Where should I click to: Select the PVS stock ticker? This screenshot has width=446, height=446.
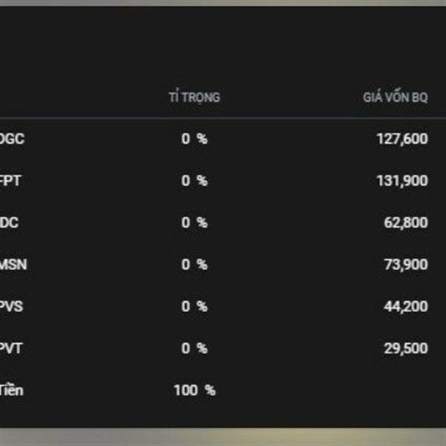(x=12, y=306)
